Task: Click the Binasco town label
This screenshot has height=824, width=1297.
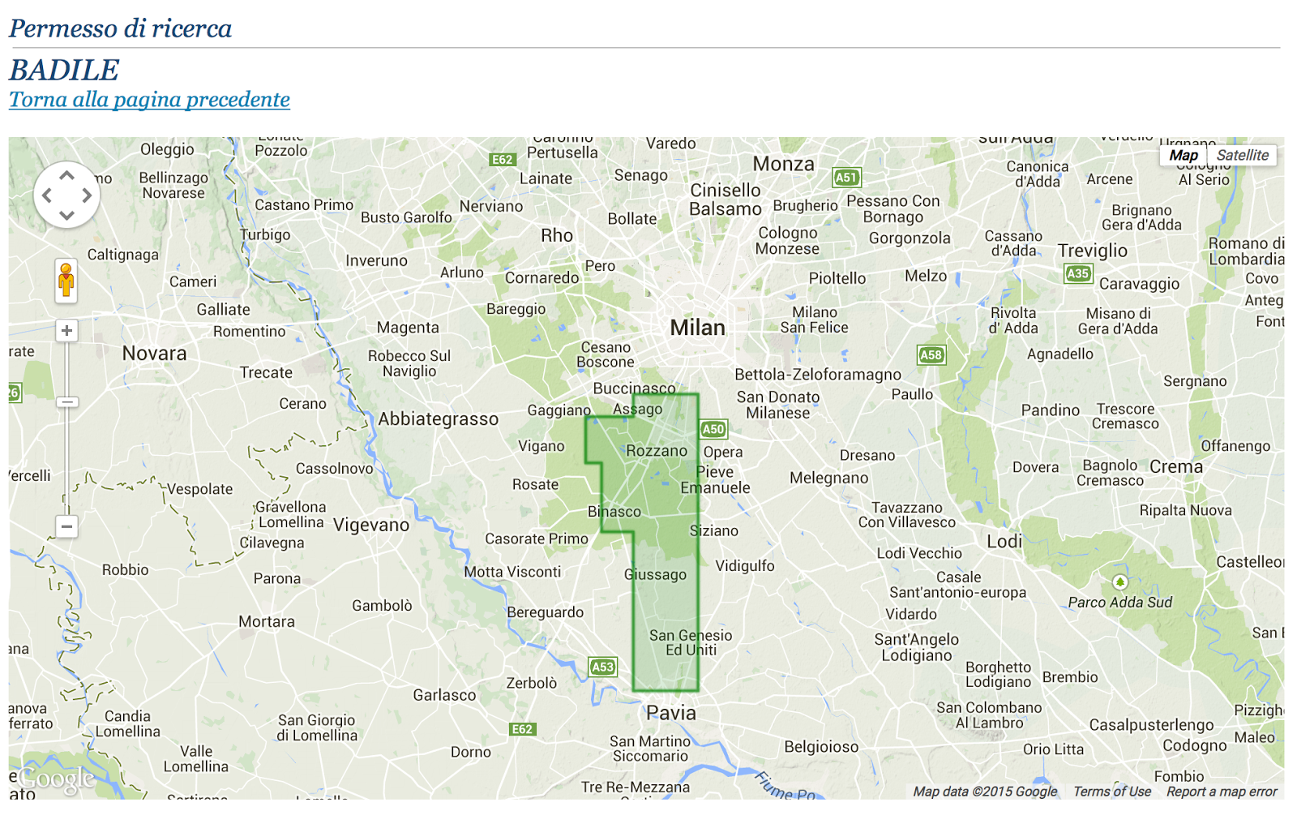Action: [614, 512]
